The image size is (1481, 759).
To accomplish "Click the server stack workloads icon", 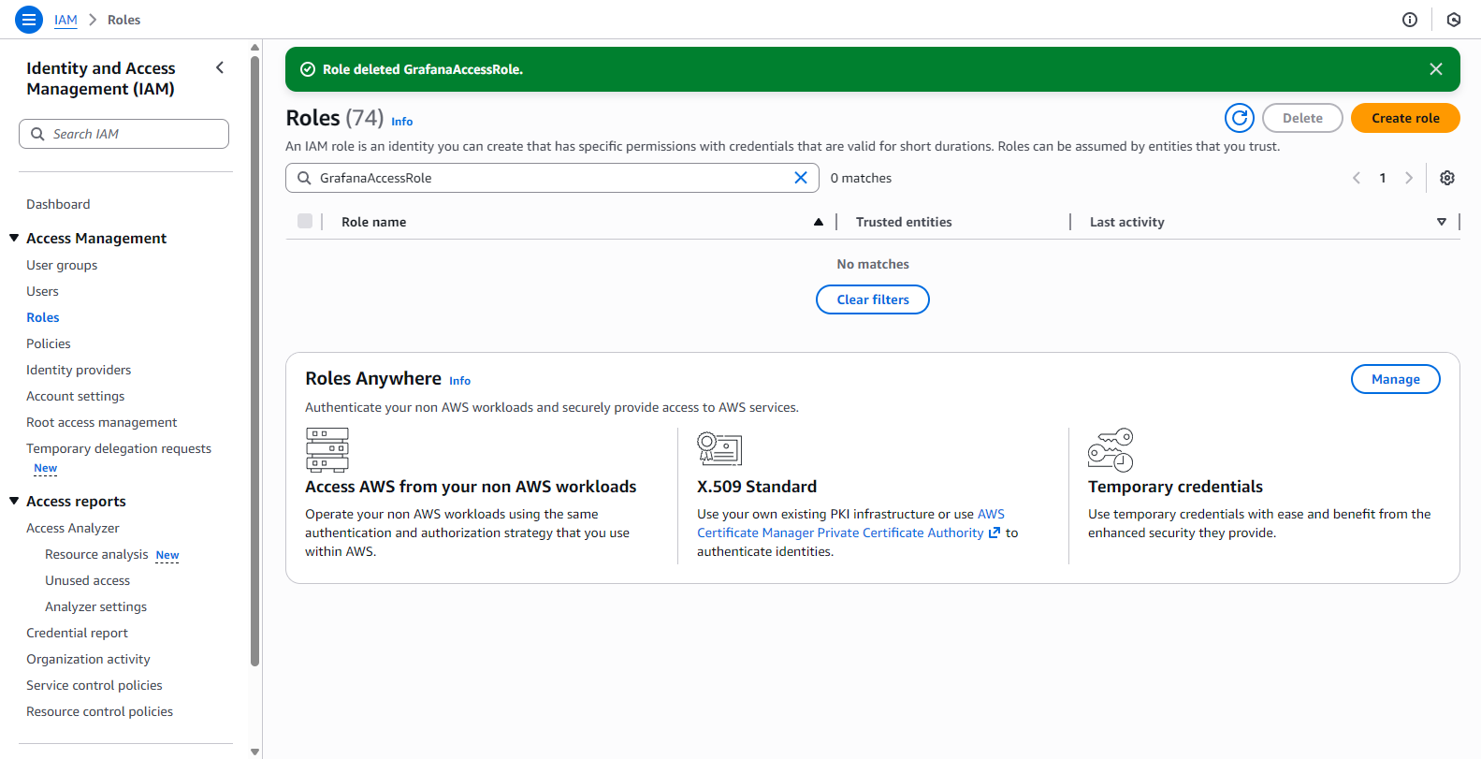I will click(x=327, y=449).
